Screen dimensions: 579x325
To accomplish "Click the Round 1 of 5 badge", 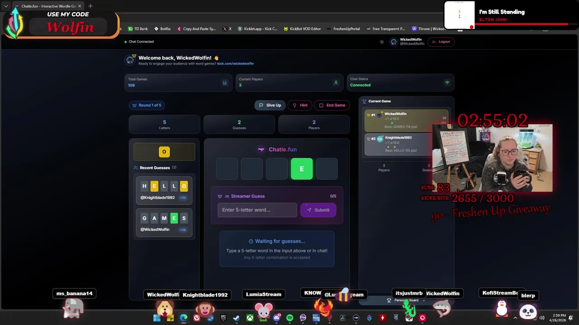I will [x=147, y=105].
